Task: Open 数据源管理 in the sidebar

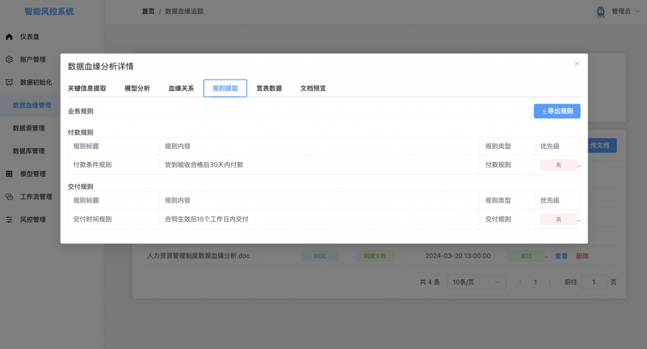Action: pyautogui.click(x=29, y=128)
